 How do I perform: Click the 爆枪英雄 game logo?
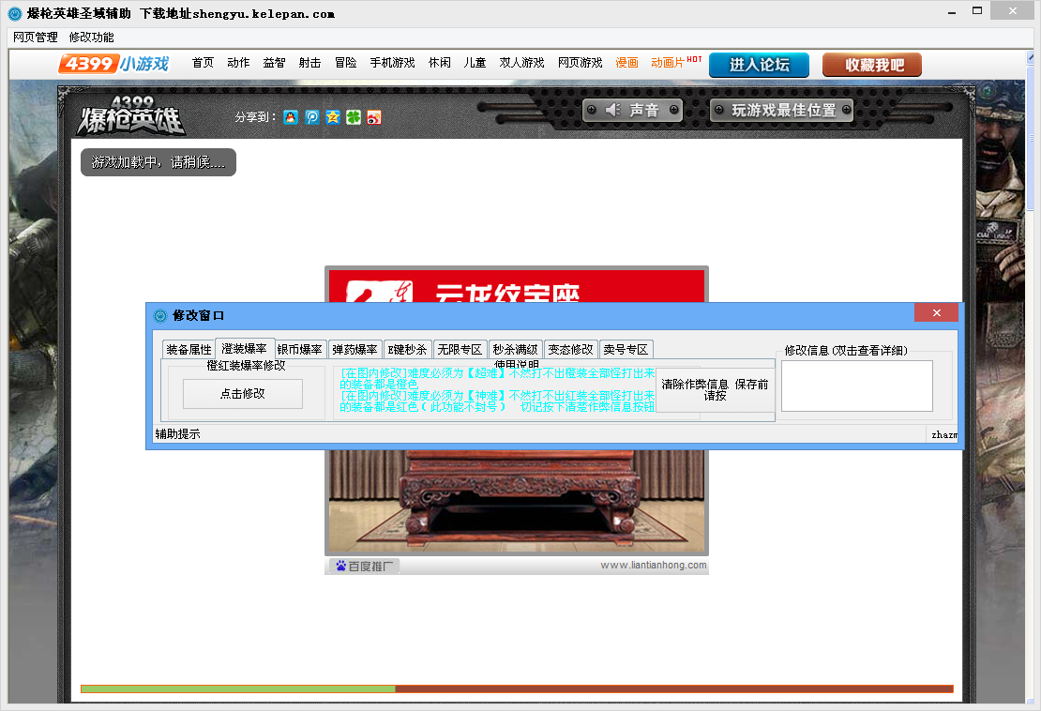129,114
